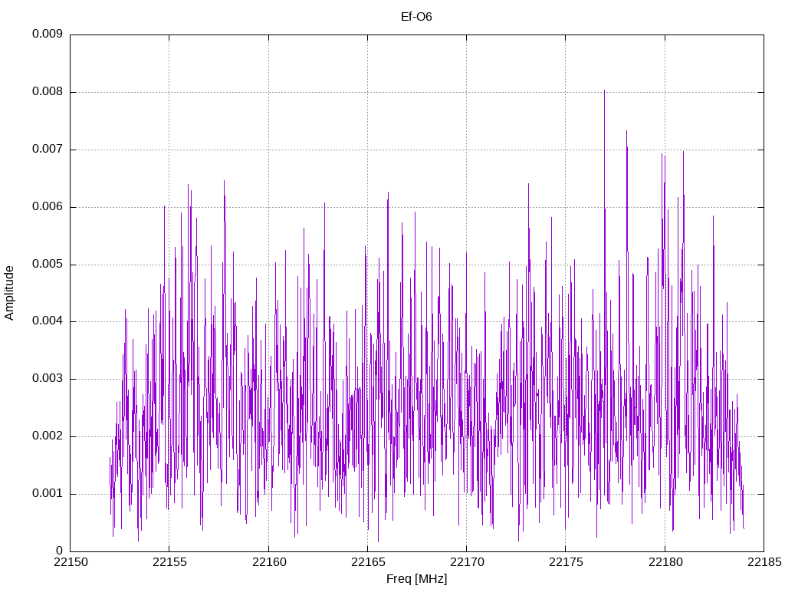Click the 22160 x-axis tick label
Viewport: 785px width, 589px height.
pos(269,562)
